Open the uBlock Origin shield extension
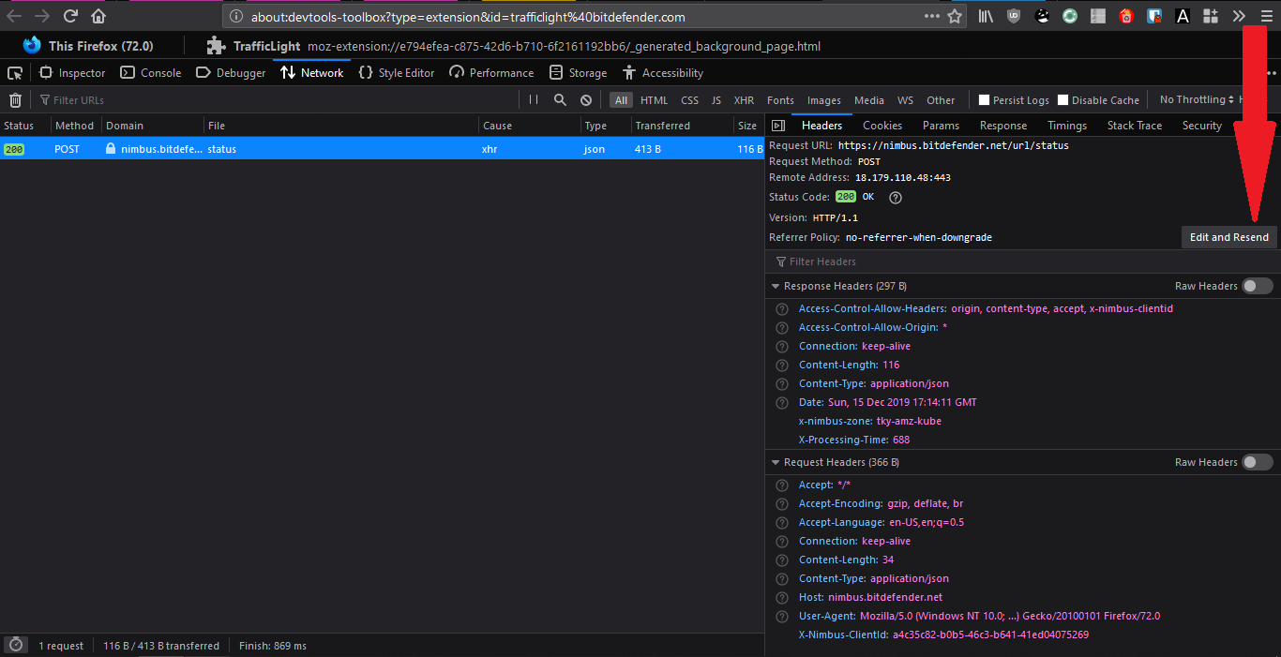The image size is (1281, 657). click(x=1014, y=16)
